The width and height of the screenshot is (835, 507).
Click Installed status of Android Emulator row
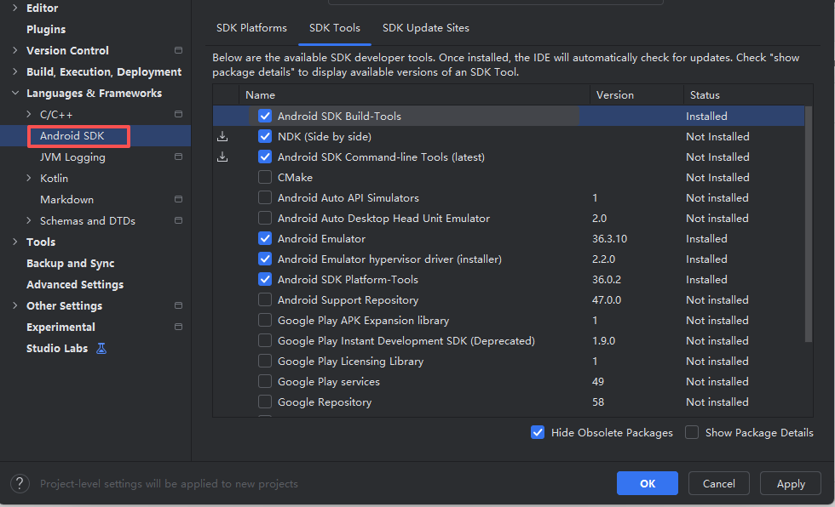coord(706,239)
